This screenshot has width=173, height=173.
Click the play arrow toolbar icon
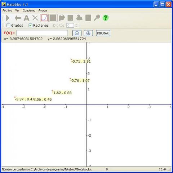(8, 18)
